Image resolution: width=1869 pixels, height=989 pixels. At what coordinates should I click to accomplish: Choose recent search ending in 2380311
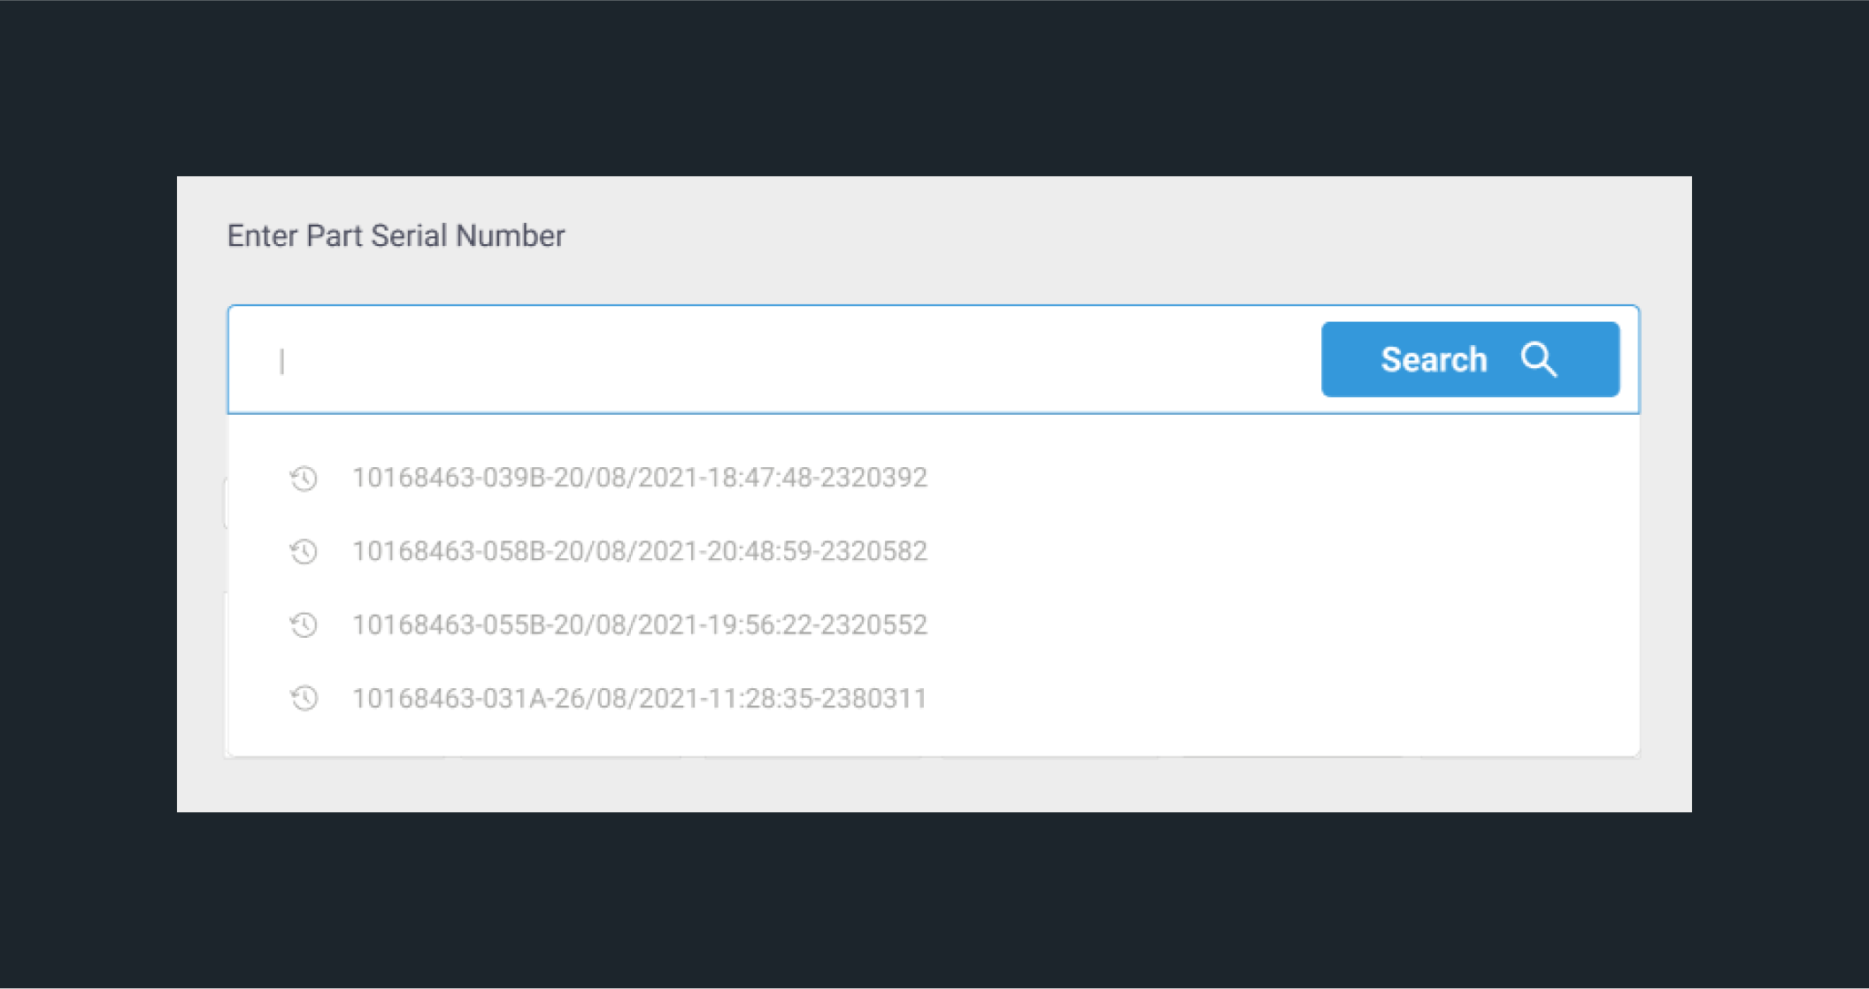pyautogui.click(x=934, y=698)
